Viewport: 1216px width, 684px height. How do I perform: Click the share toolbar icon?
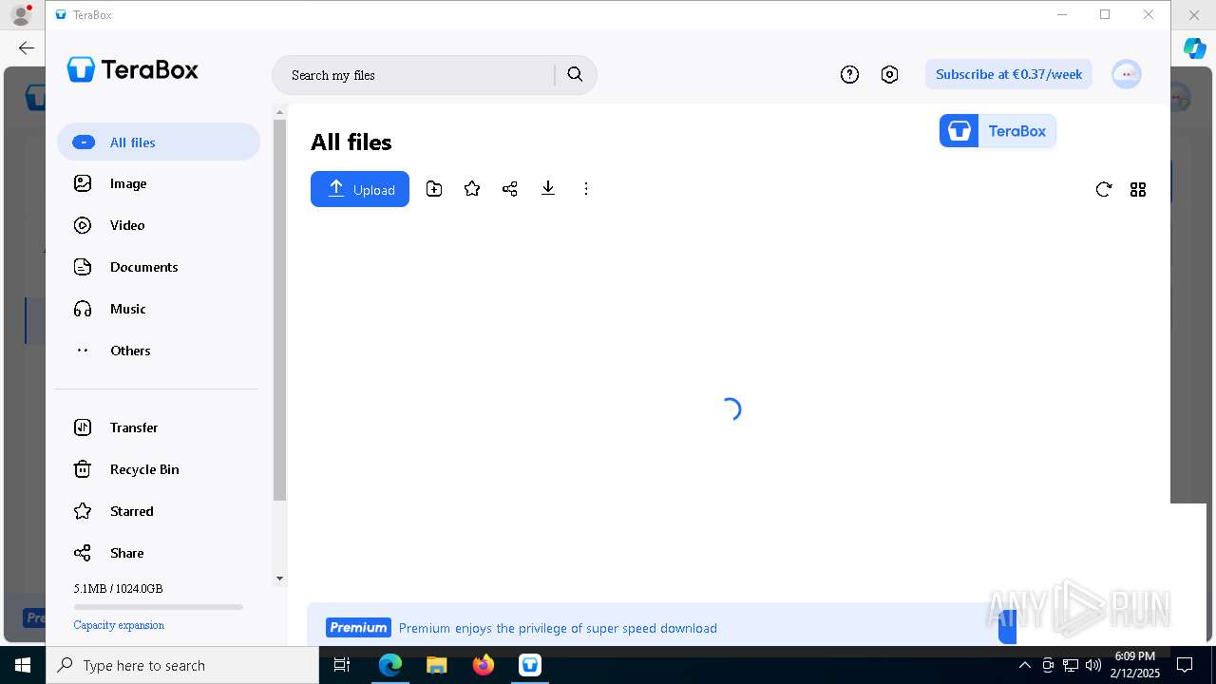pos(510,189)
